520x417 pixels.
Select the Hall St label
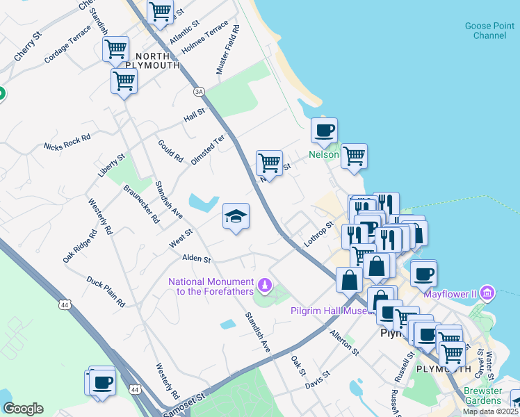[195, 115]
